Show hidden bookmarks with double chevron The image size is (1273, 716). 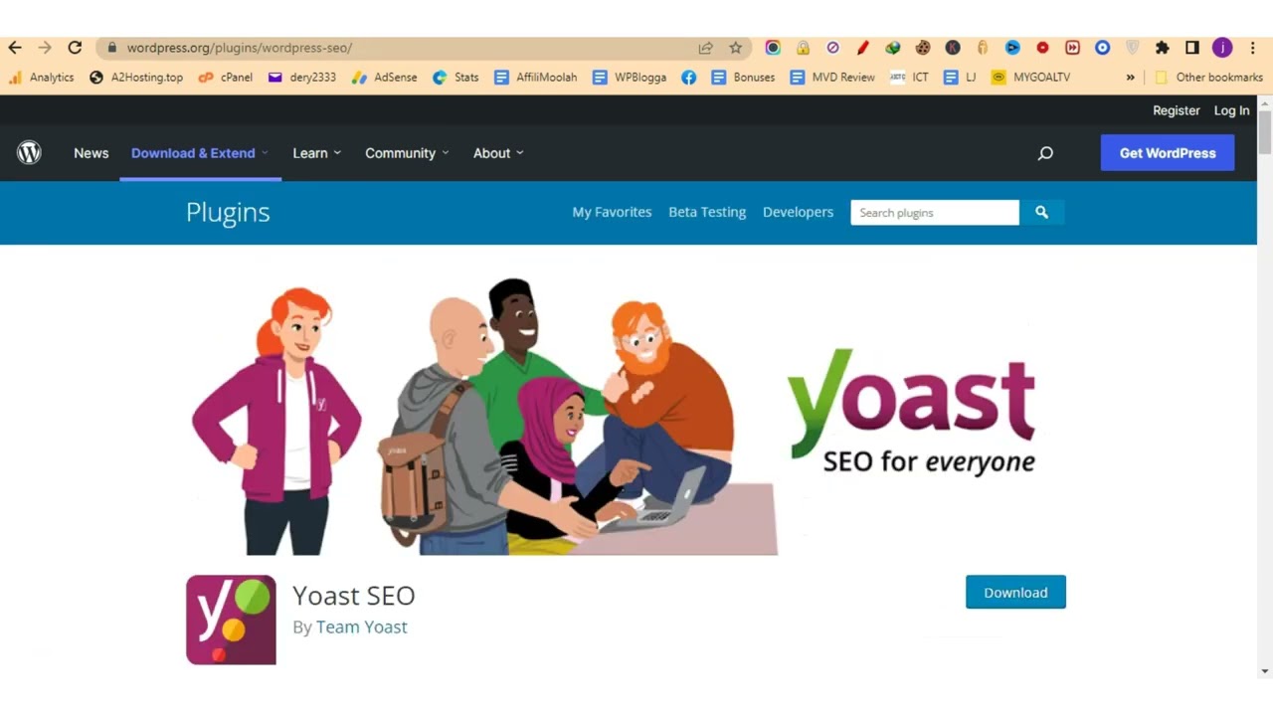click(1130, 77)
